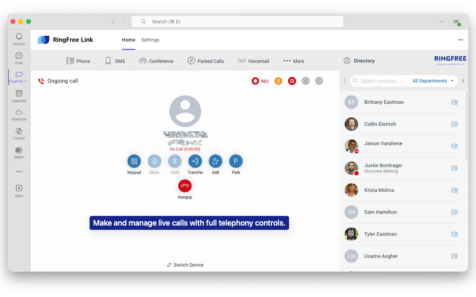Select the RingFree app in sidebar

[x=19, y=77]
